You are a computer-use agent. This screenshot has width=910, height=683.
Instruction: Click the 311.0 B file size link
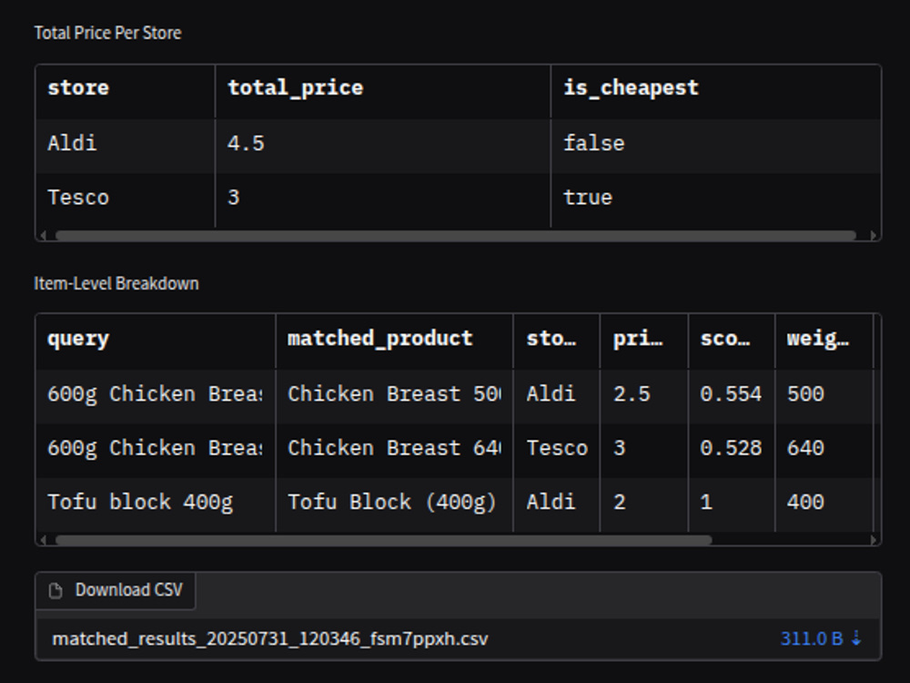coord(812,639)
